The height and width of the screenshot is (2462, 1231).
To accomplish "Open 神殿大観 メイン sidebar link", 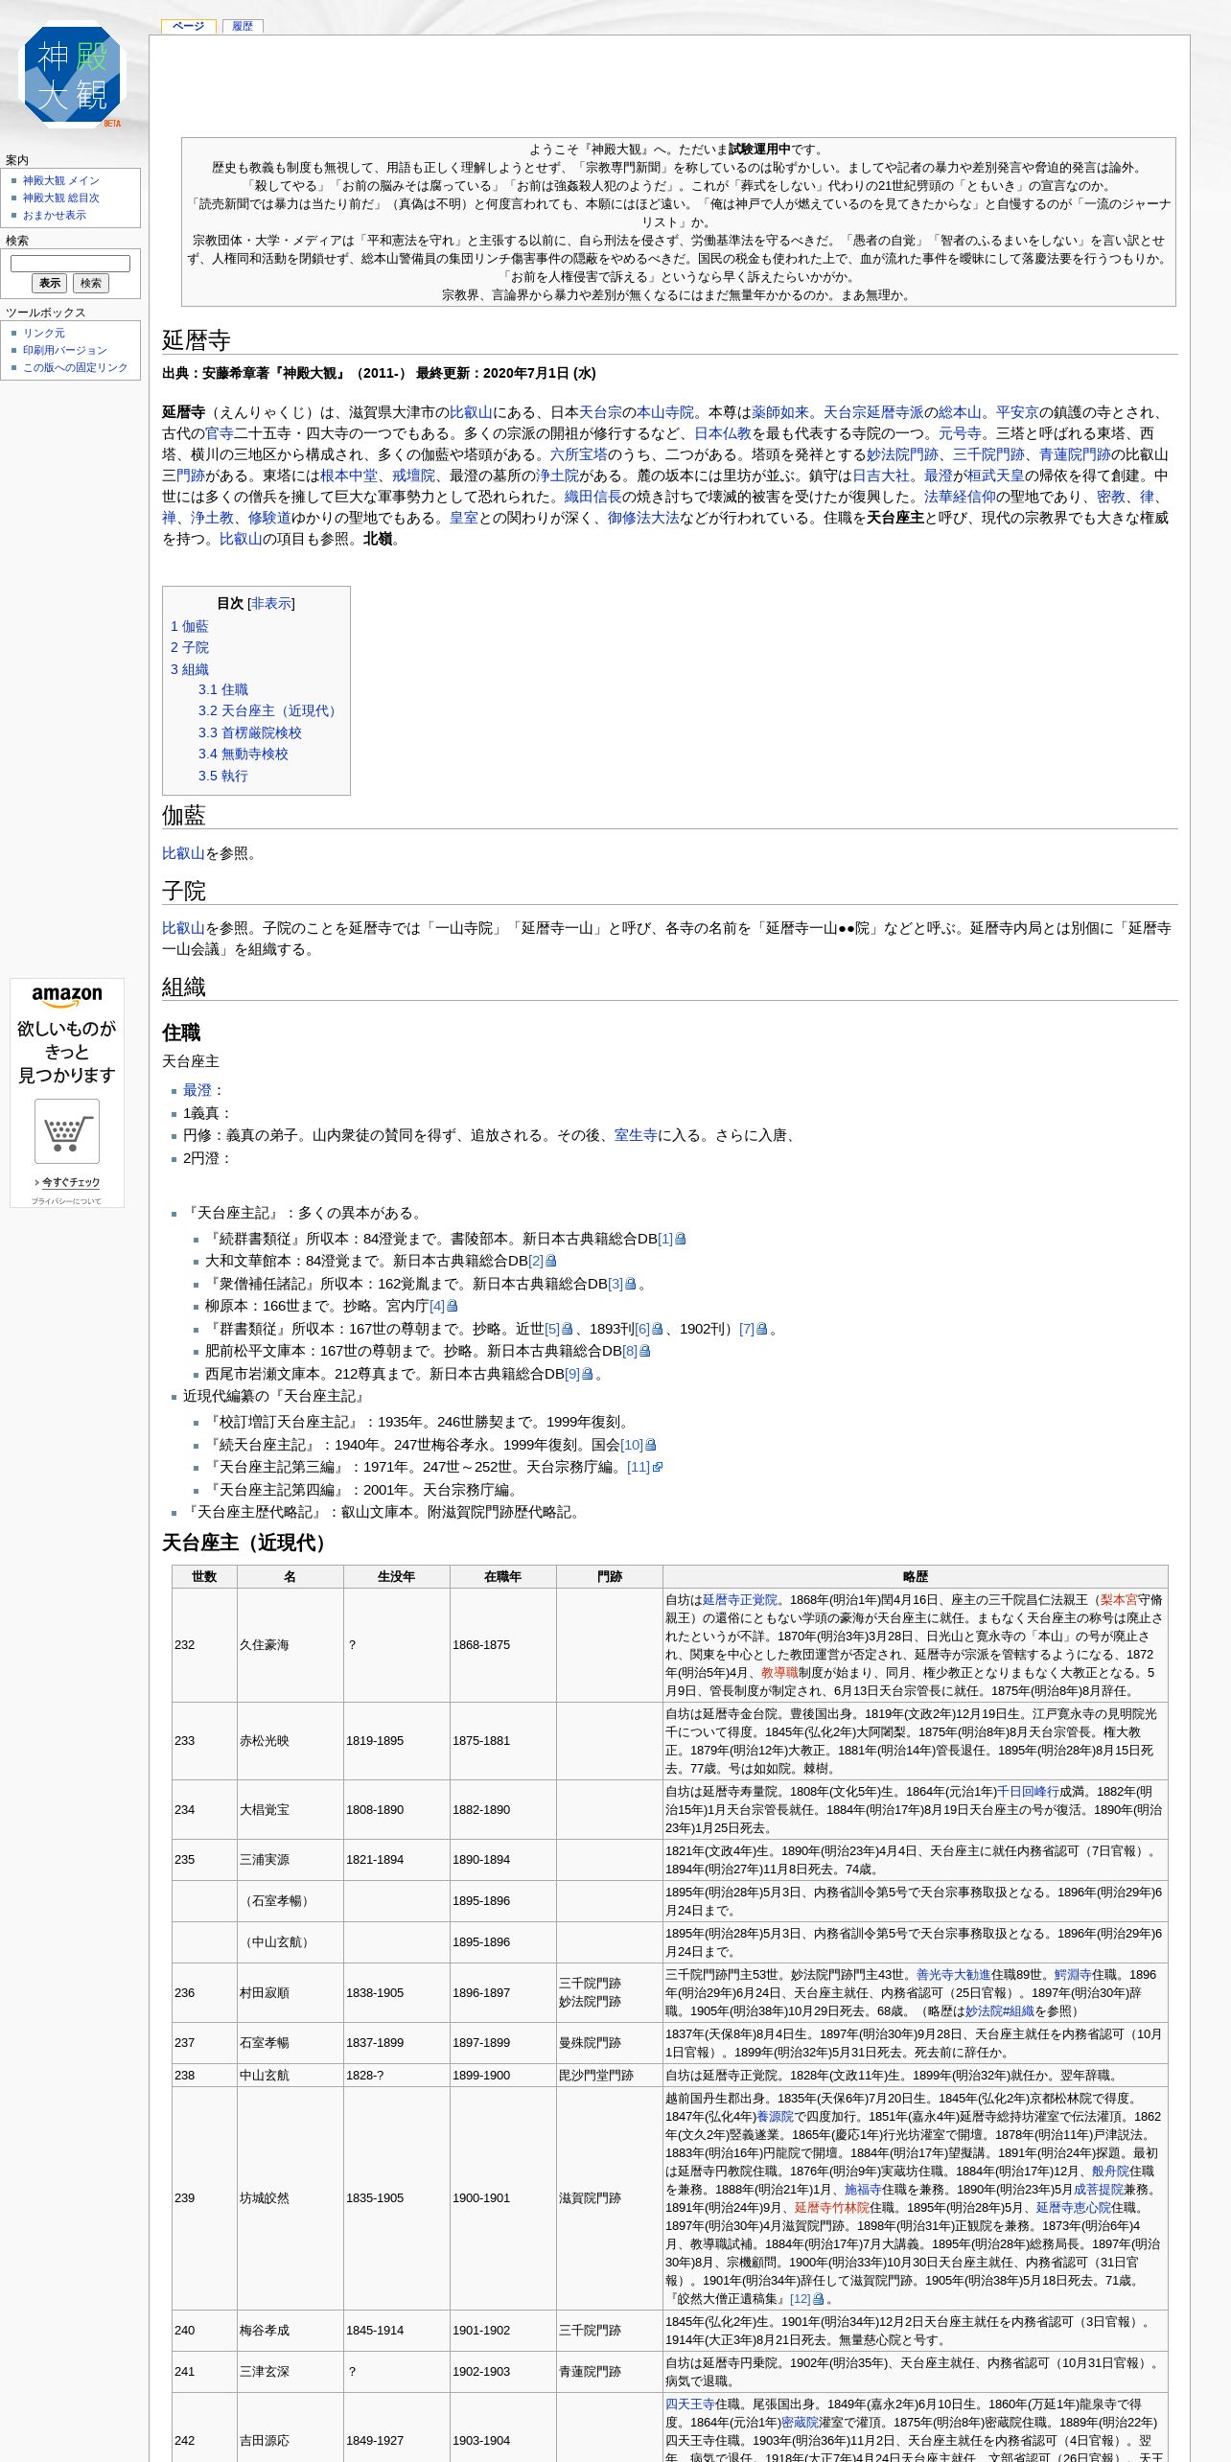I will point(61,180).
